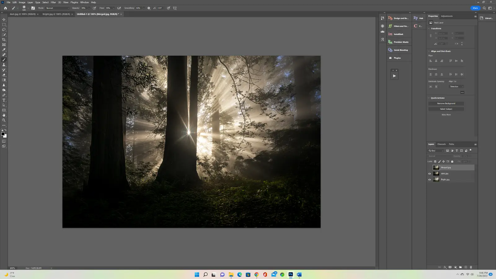Click the Merged.jpg layer thumbnail
Viewport: 496px width, 279px height.
[436, 167]
